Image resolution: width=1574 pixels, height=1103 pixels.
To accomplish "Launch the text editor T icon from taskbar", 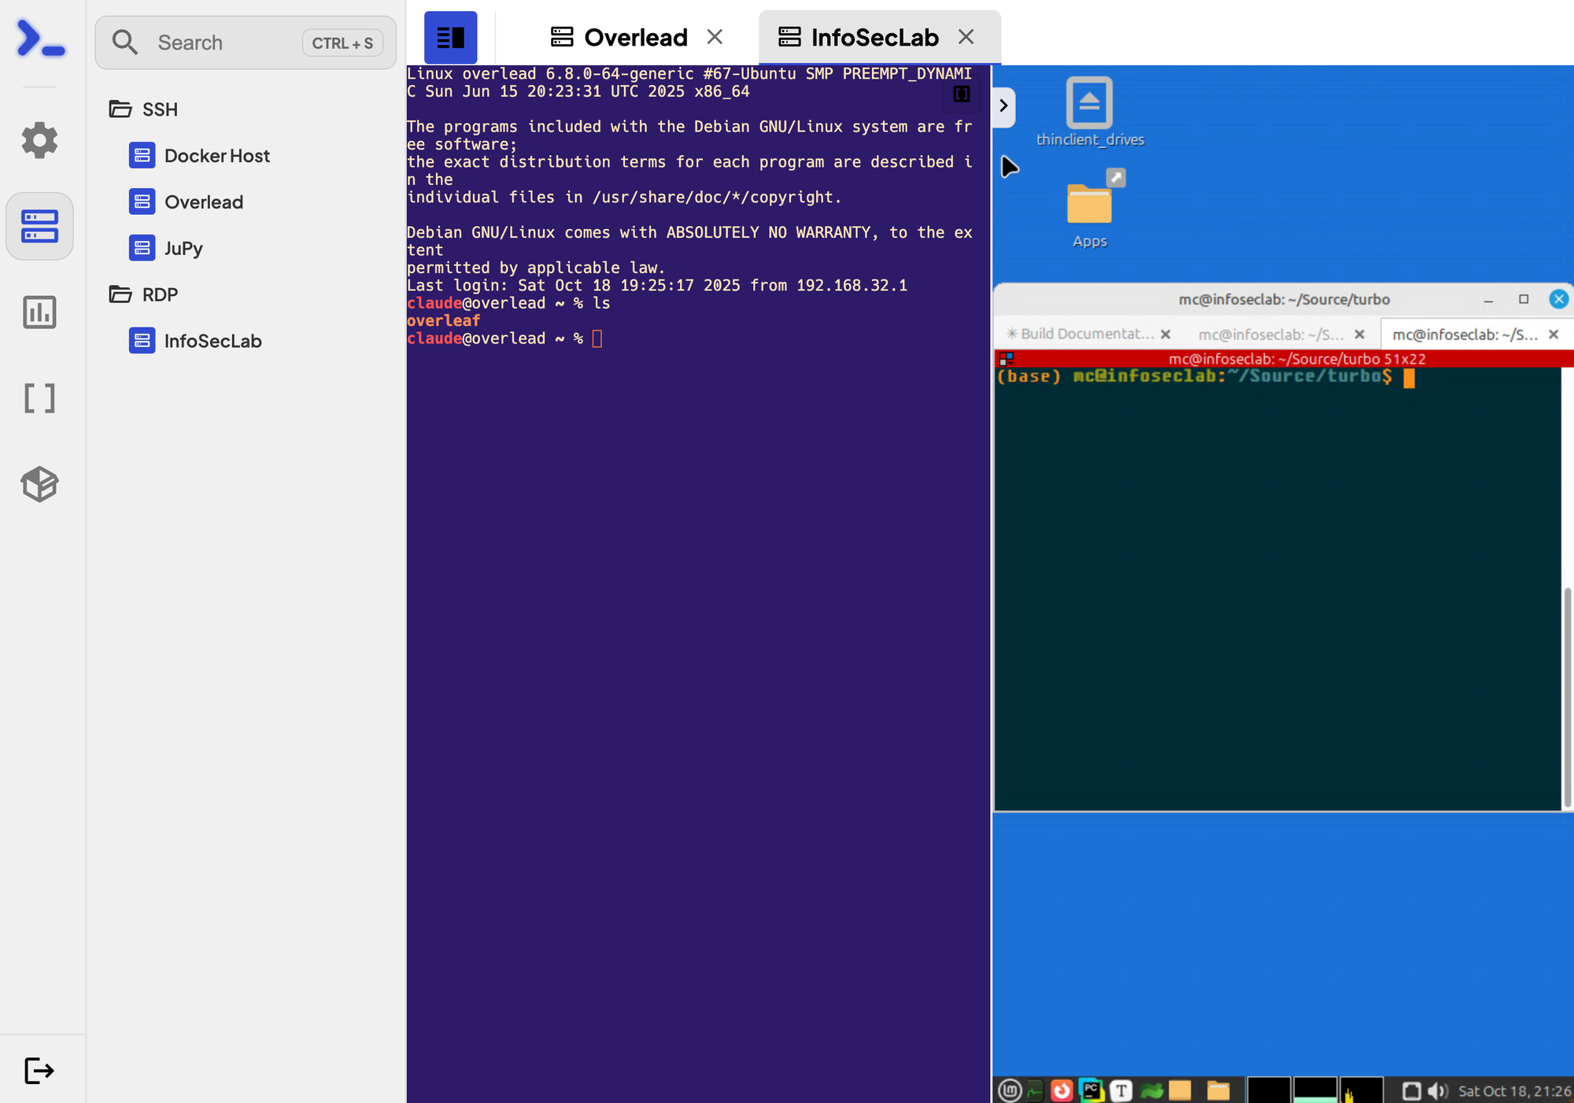I will 1121,1090.
